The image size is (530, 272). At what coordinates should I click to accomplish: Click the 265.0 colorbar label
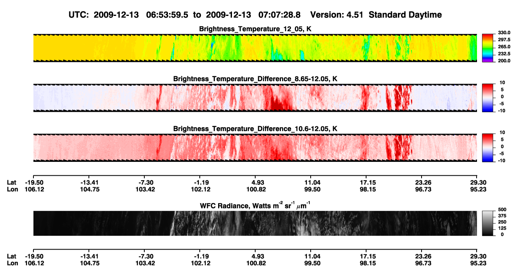505,46
